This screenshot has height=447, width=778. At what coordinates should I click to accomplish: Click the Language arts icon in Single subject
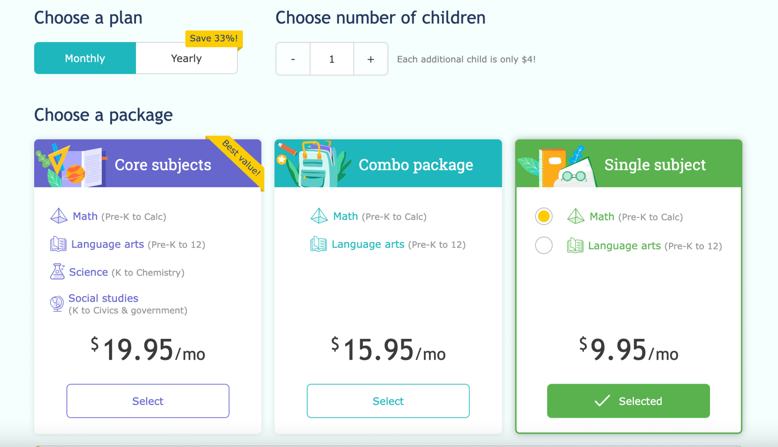click(576, 245)
